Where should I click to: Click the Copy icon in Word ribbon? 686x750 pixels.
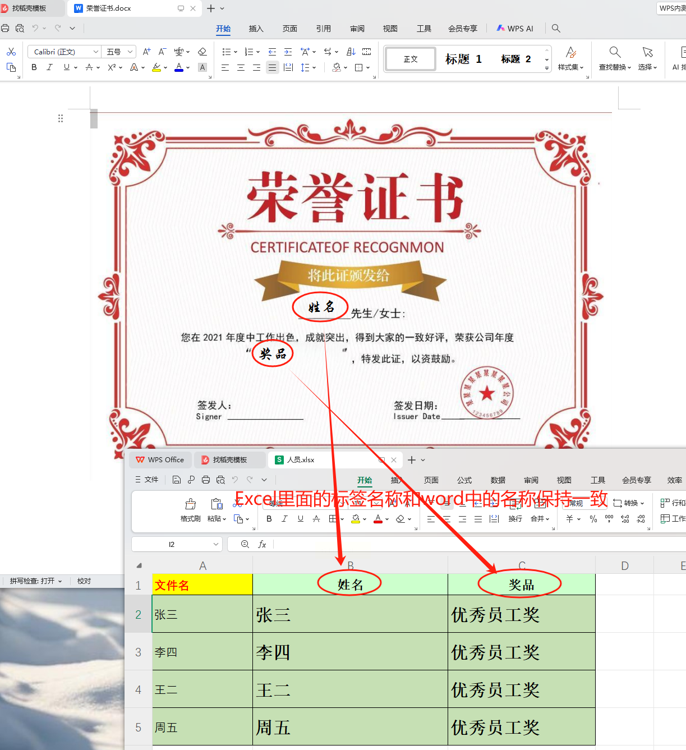11,67
